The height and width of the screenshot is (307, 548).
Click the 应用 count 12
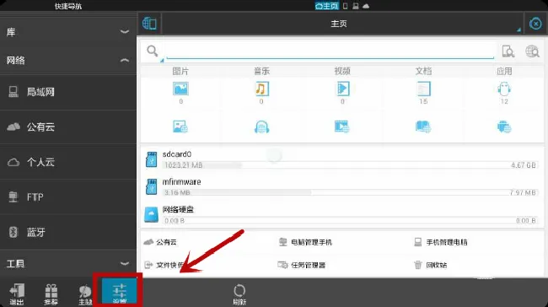(504, 101)
